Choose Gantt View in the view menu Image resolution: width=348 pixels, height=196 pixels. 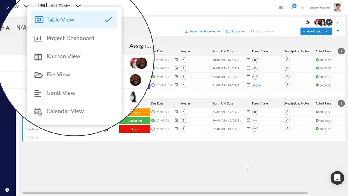pyautogui.click(x=61, y=93)
